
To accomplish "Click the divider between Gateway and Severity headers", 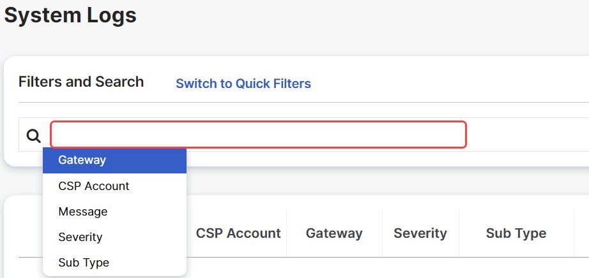I will [383, 233].
